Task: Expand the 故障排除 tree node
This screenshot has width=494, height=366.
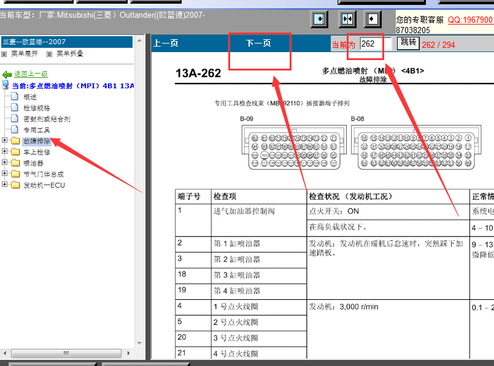Action: click(4, 140)
